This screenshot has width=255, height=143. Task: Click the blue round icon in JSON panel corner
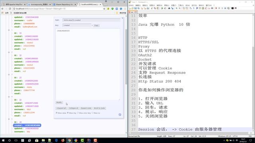click(x=120, y=115)
